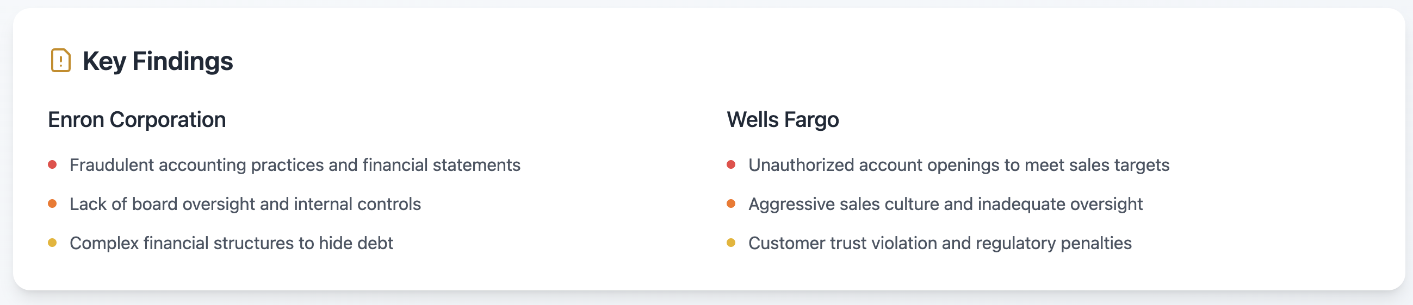This screenshot has height=305, width=1413.
Task: Click the orange bullet beside Aggressive sales culture
Action: tap(731, 204)
